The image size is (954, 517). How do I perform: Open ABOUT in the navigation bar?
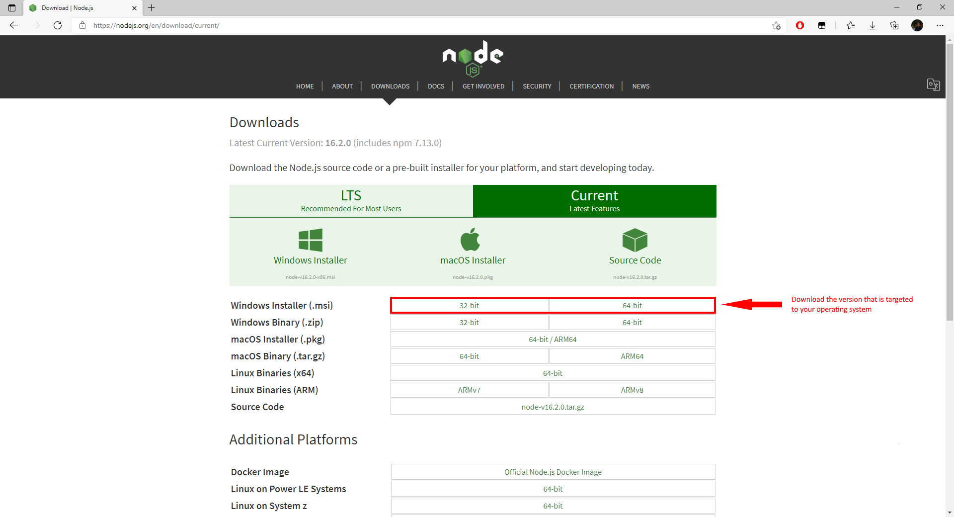[x=342, y=86]
